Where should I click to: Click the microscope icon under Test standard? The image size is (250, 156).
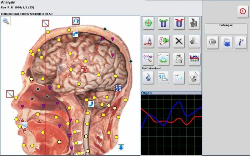pyautogui.click(x=148, y=77)
